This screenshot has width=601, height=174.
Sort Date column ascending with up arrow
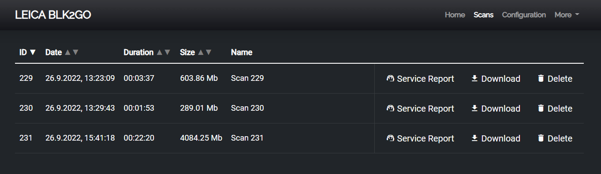click(x=67, y=52)
